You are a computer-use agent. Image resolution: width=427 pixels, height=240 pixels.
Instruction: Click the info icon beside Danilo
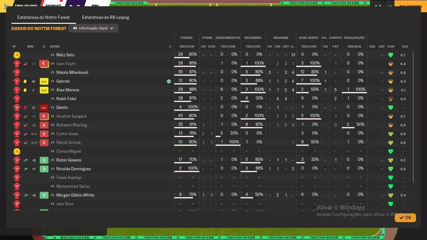pyautogui.click(x=53, y=108)
